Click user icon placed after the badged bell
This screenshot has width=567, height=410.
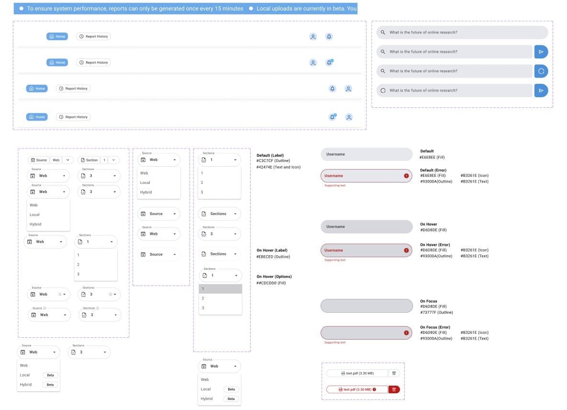[x=349, y=117]
